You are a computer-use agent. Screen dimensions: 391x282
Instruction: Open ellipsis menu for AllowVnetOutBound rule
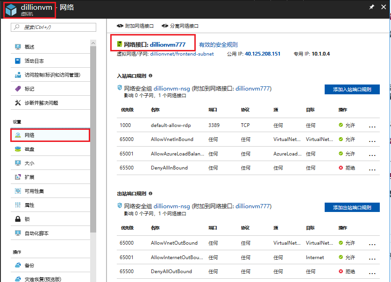pyautogui.click(x=372, y=244)
